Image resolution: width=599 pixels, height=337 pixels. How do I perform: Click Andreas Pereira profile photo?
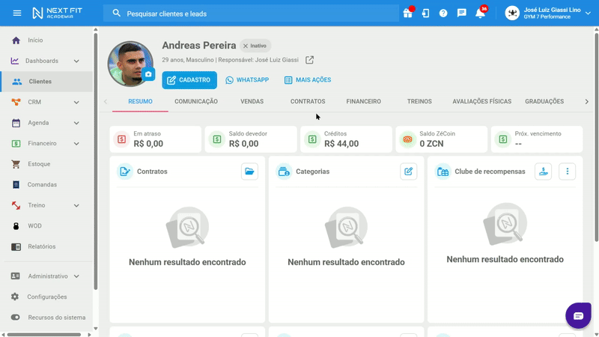pyautogui.click(x=130, y=64)
